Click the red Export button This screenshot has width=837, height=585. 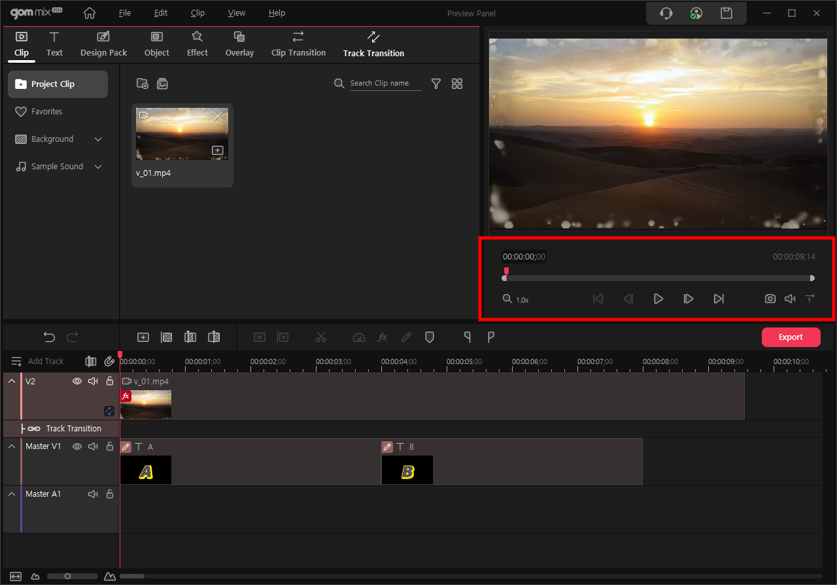(791, 337)
